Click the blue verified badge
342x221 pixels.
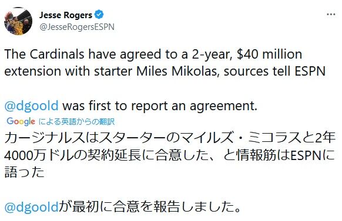[99, 15]
